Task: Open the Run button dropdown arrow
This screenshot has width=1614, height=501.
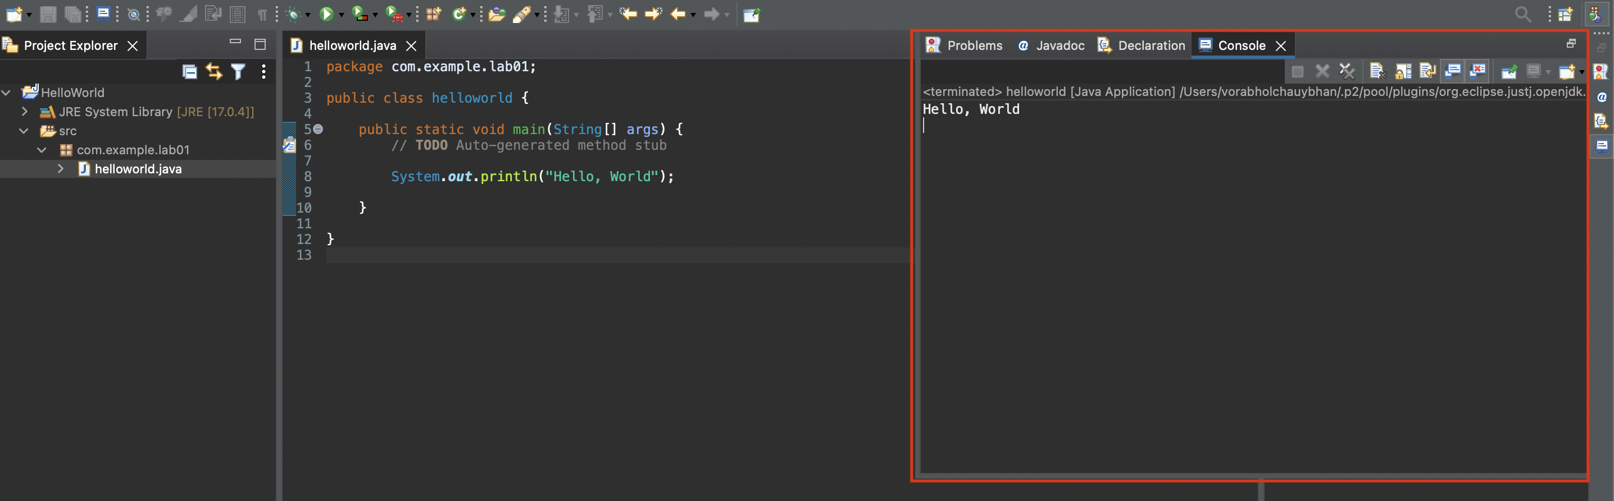Action: [342, 15]
